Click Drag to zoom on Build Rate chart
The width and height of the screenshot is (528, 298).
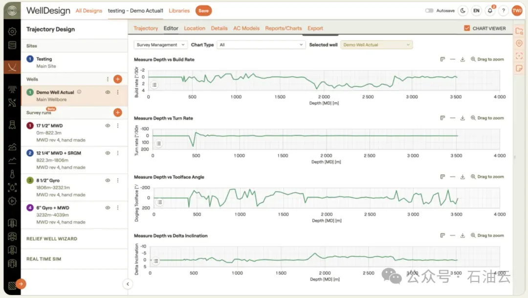click(x=487, y=59)
